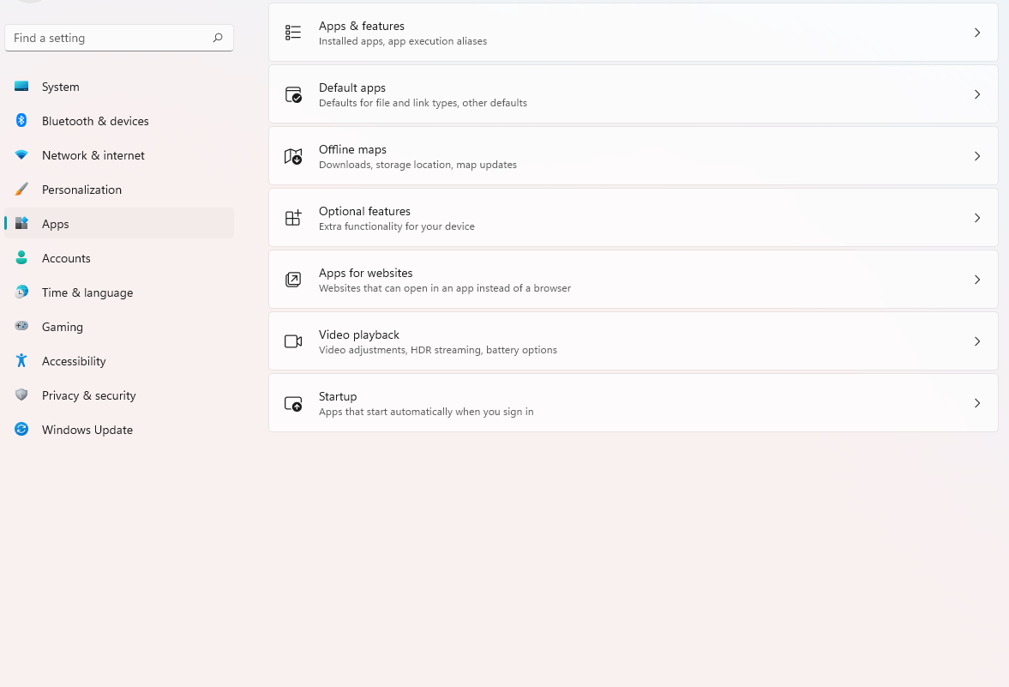The width and height of the screenshot is (1009, 687).
Task: Click the Startup icon
Action: click(x=293, y=404)
